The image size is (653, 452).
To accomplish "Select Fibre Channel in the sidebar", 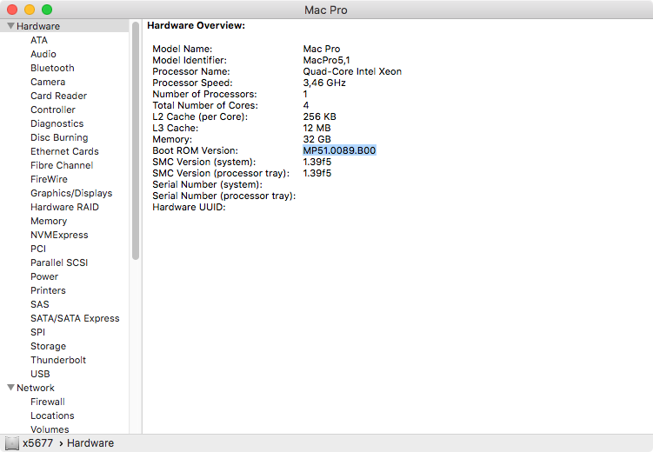I will (x=62, y=165).
